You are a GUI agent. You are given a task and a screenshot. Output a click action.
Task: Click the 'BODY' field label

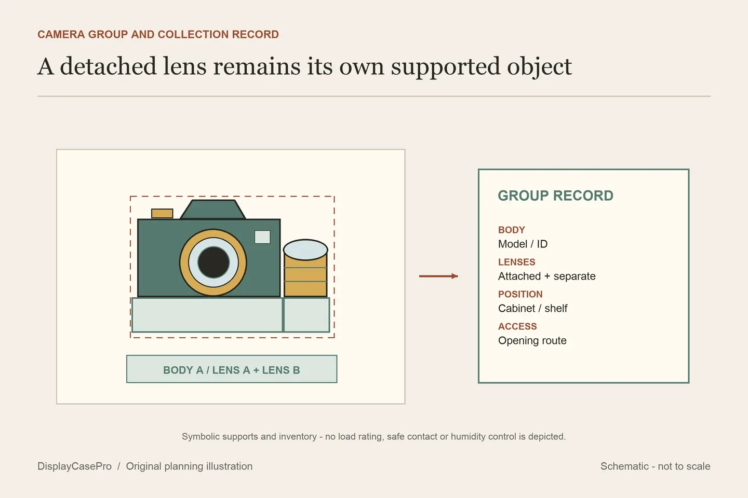pyautogui.click(x=512, y=230)
